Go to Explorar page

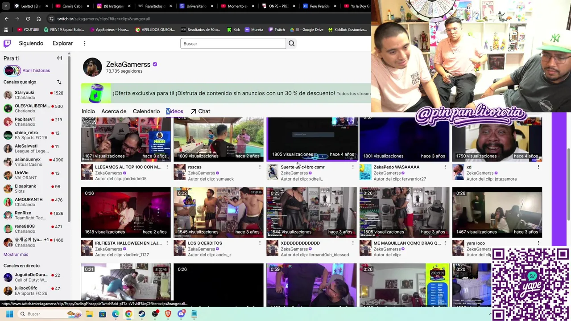pos(62,43)
